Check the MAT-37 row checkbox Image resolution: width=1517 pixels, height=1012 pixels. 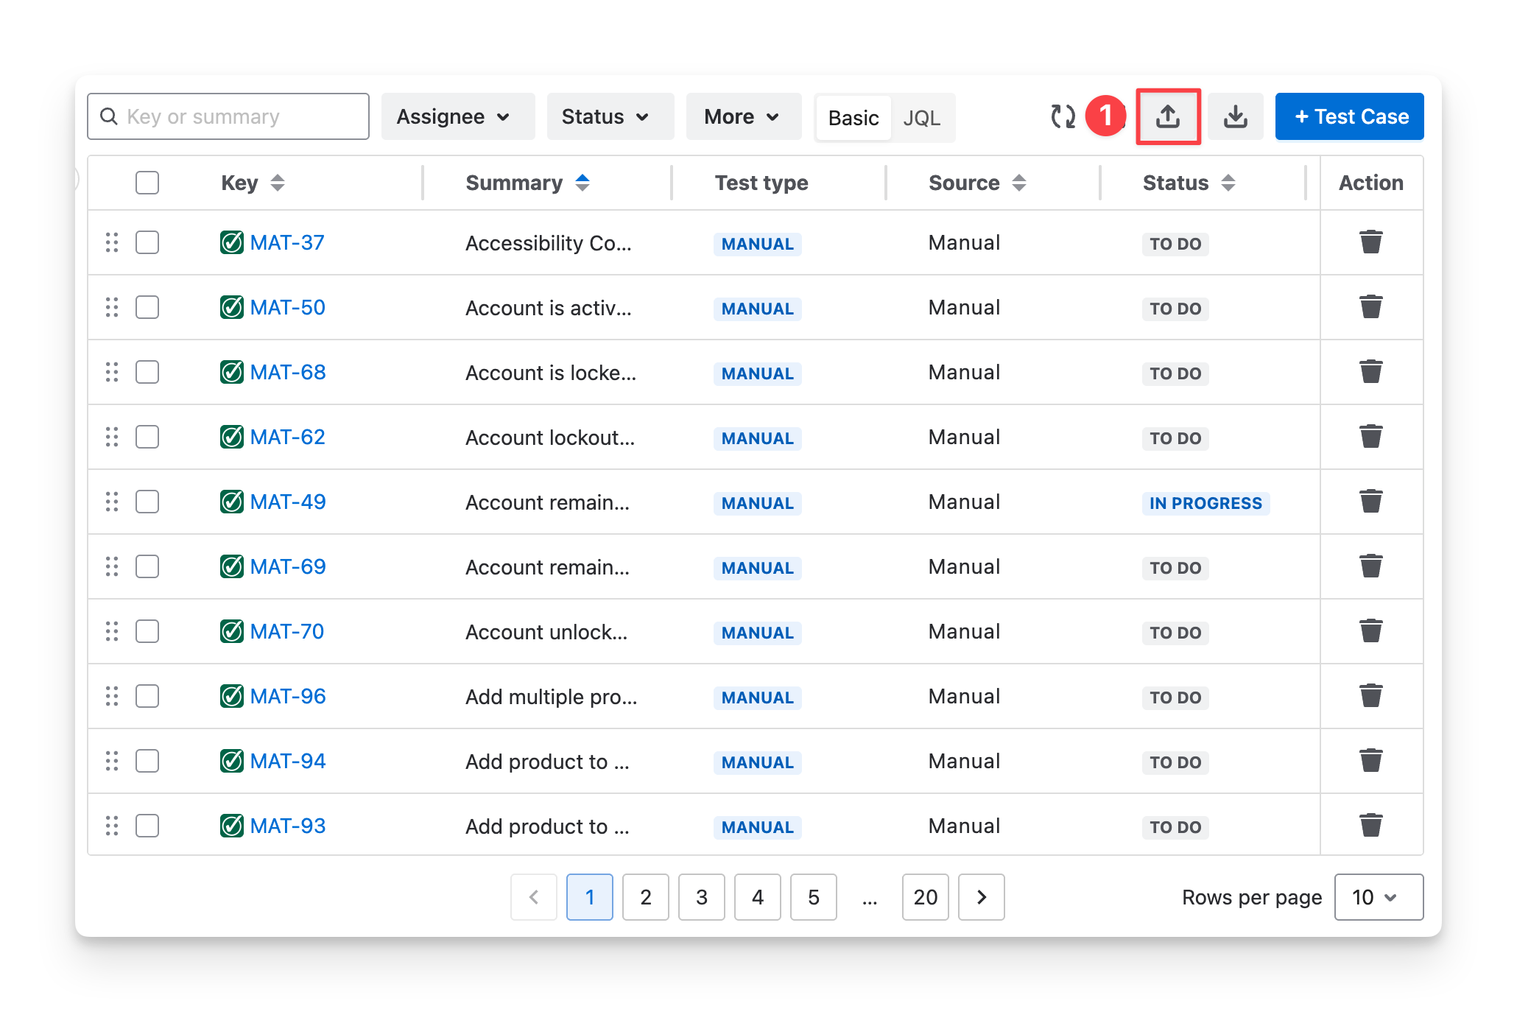point(147,242)
